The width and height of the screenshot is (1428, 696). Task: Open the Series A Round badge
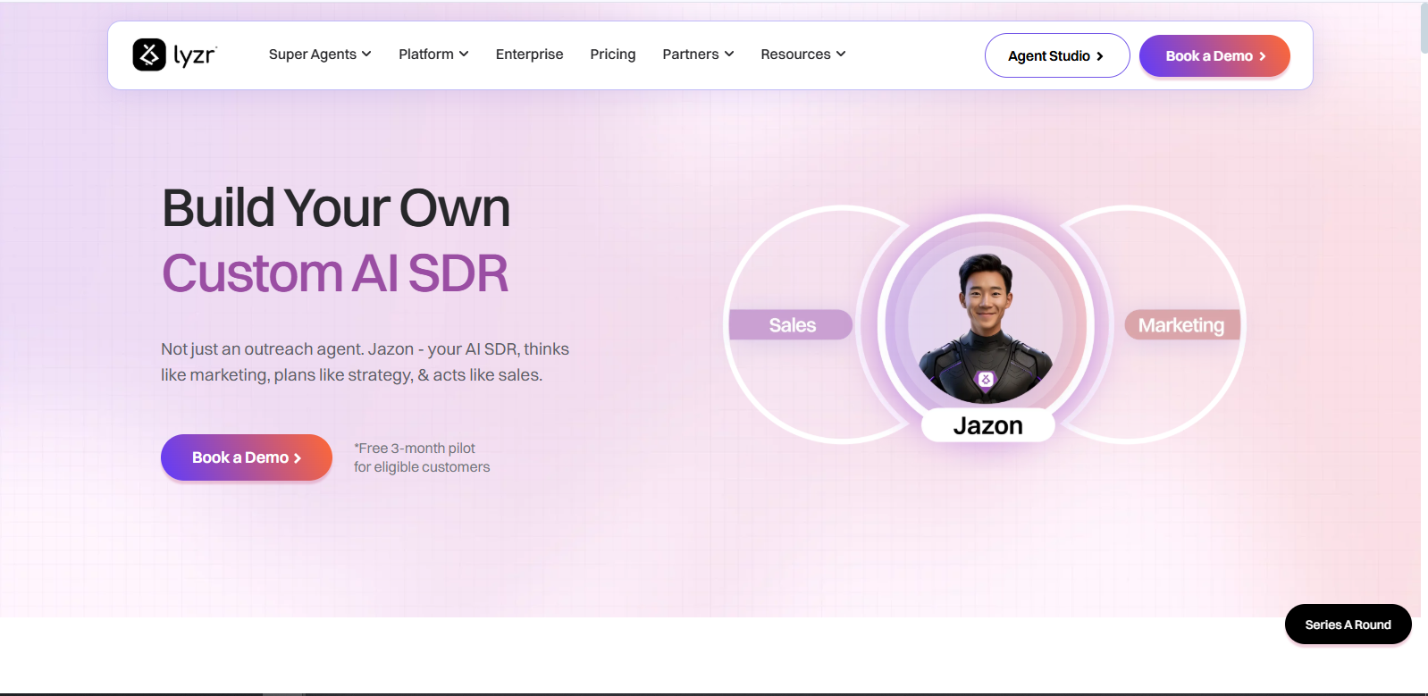coord(1348,625)
